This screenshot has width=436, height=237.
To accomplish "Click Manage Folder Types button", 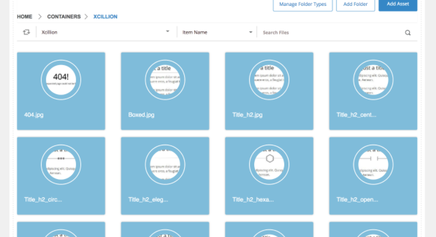I will (303, 5).
